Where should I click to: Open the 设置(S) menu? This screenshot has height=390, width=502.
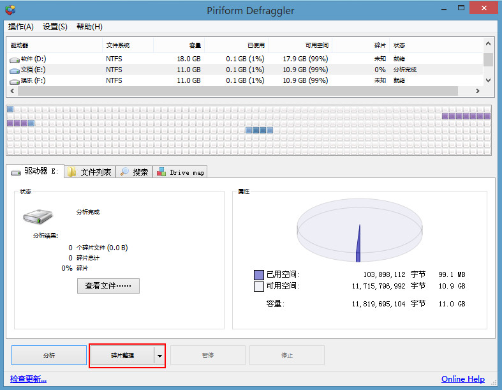click(x=55, y=27)
